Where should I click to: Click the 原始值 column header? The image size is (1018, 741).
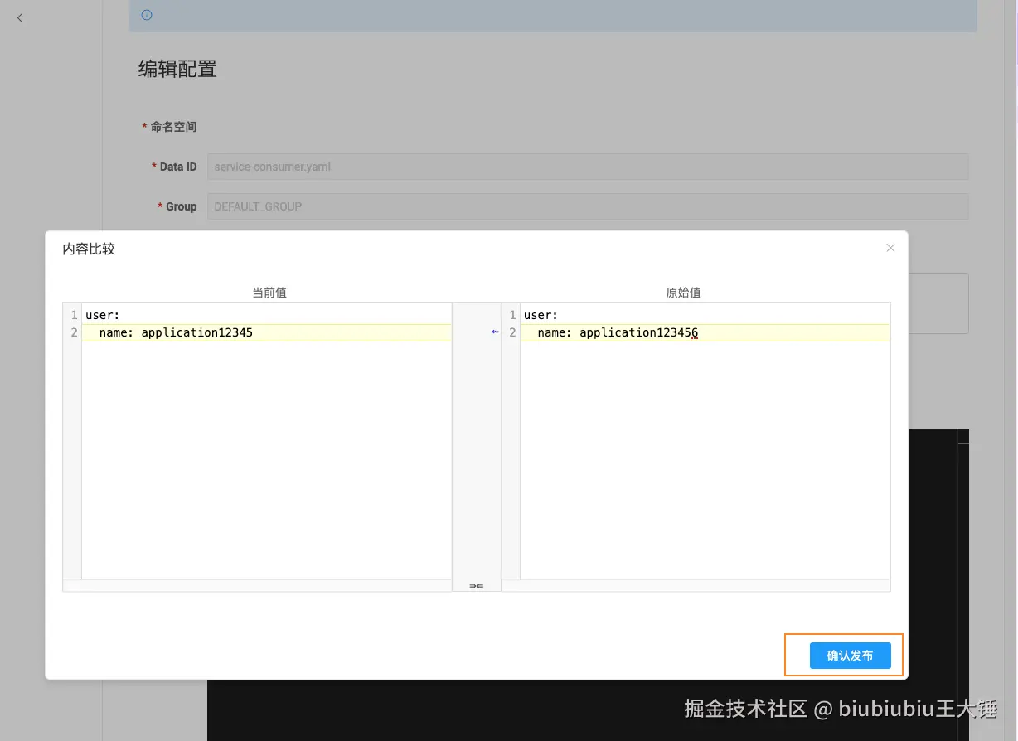tap(684, 293)
